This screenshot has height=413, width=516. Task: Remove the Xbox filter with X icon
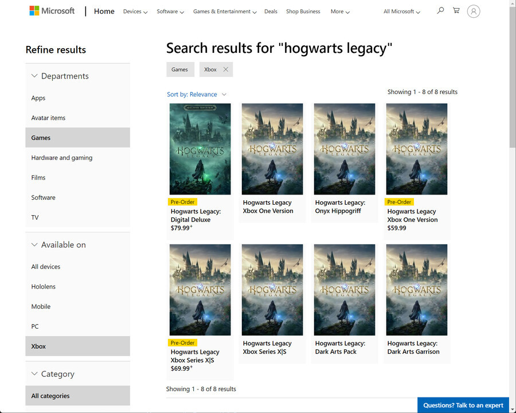click(226, 69)
